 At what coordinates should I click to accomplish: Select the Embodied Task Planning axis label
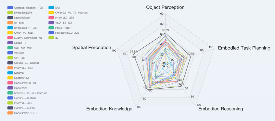(244, 48)
